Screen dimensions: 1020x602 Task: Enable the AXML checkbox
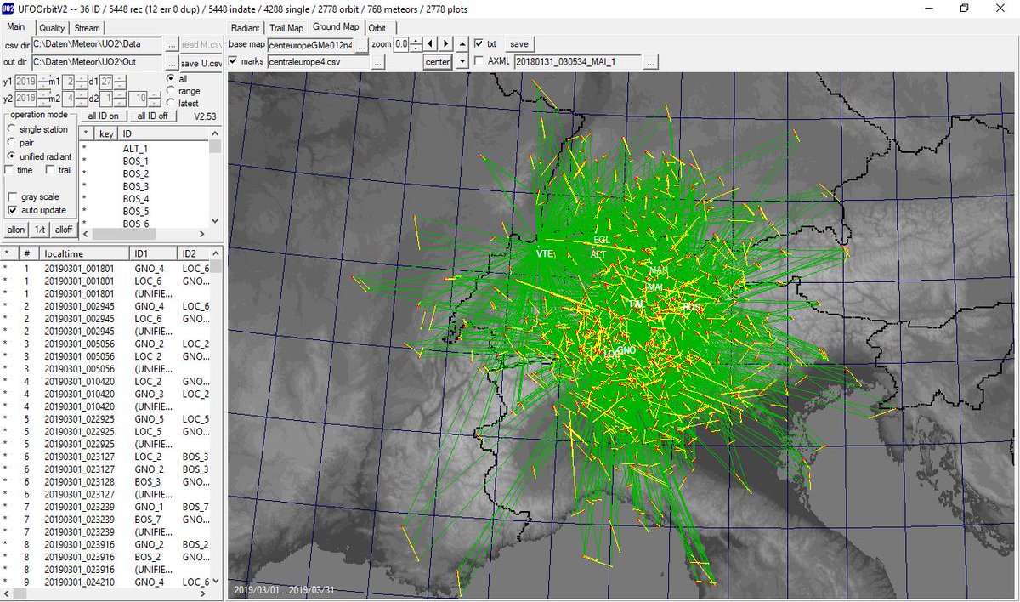point(479,61)
